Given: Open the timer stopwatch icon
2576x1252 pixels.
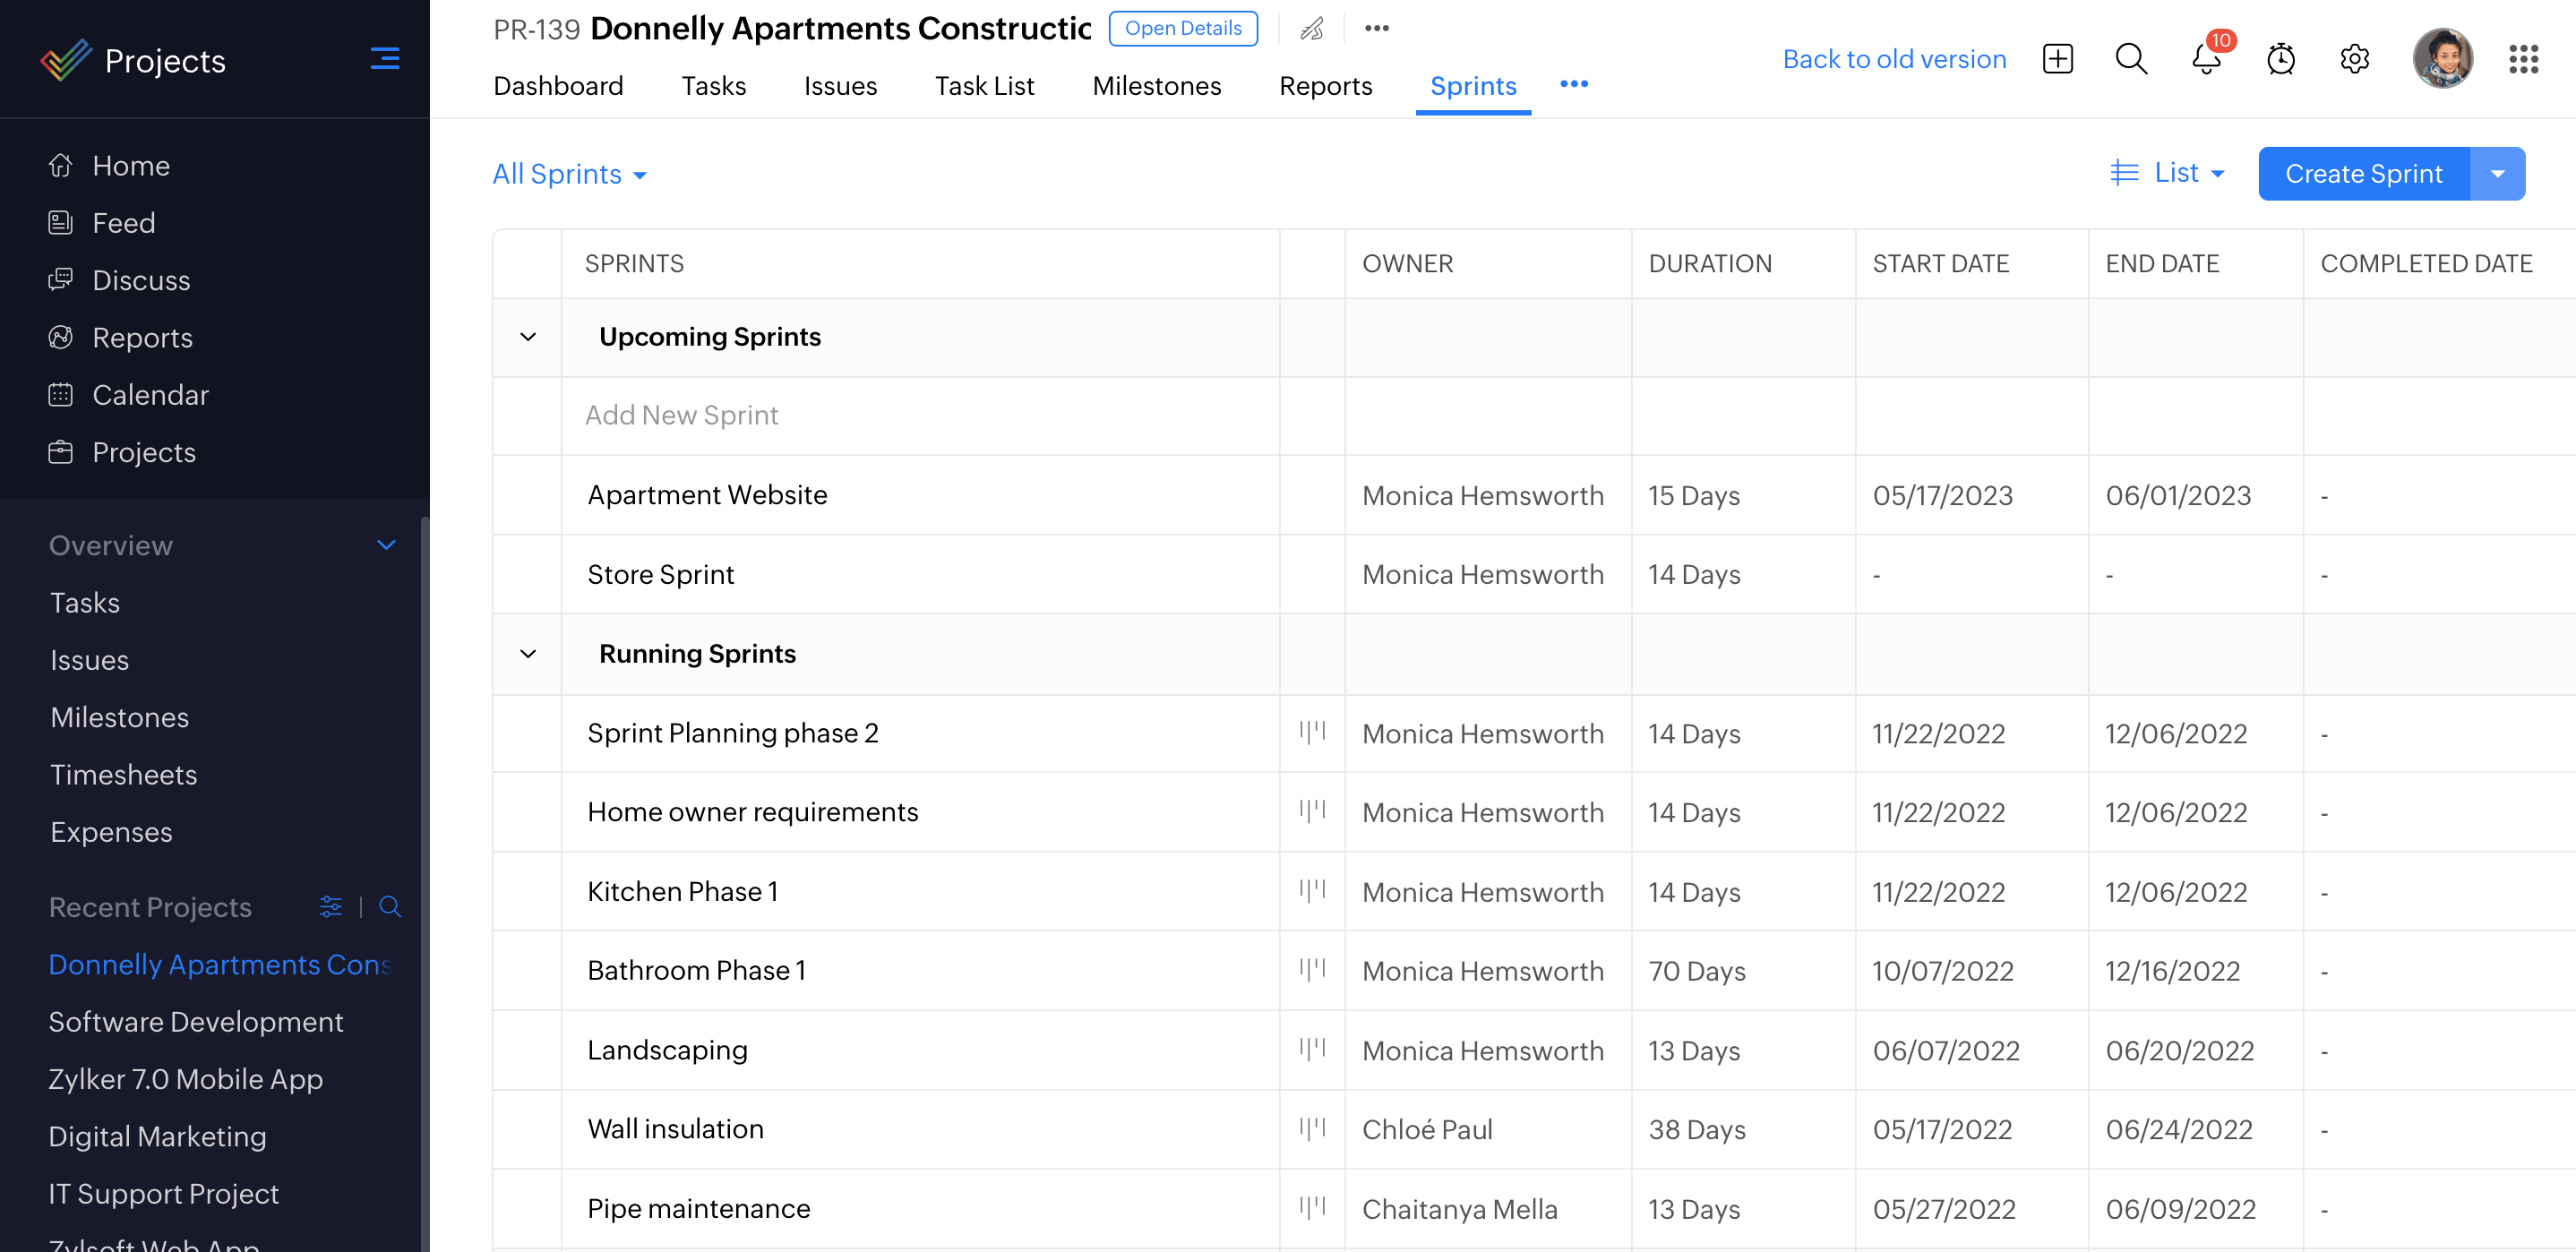Looking at the screenshot, I should point(2280,60).
